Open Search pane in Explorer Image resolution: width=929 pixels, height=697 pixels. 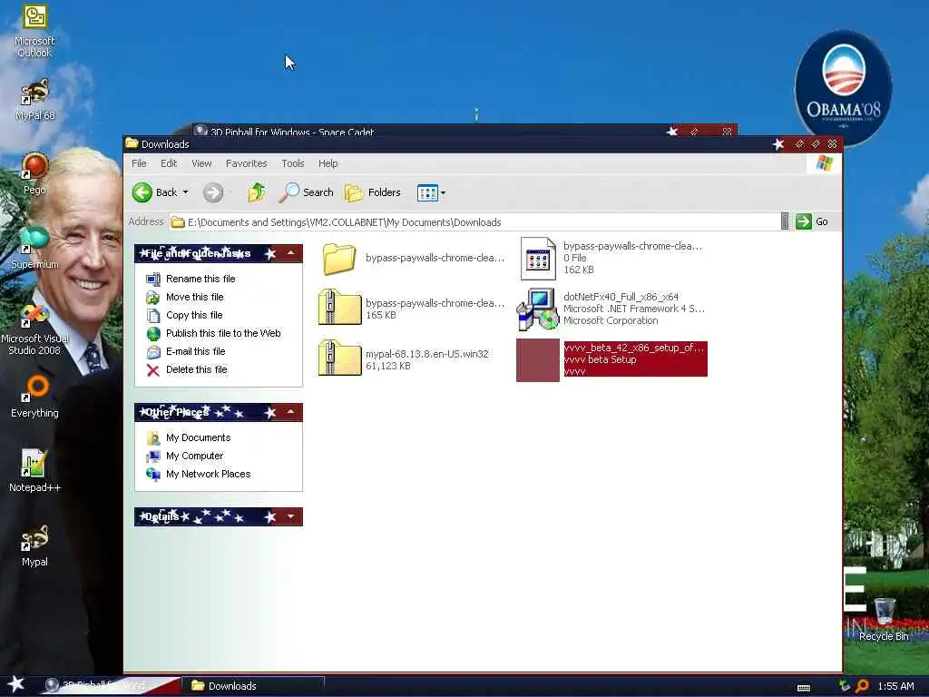[x=306, y=192]
